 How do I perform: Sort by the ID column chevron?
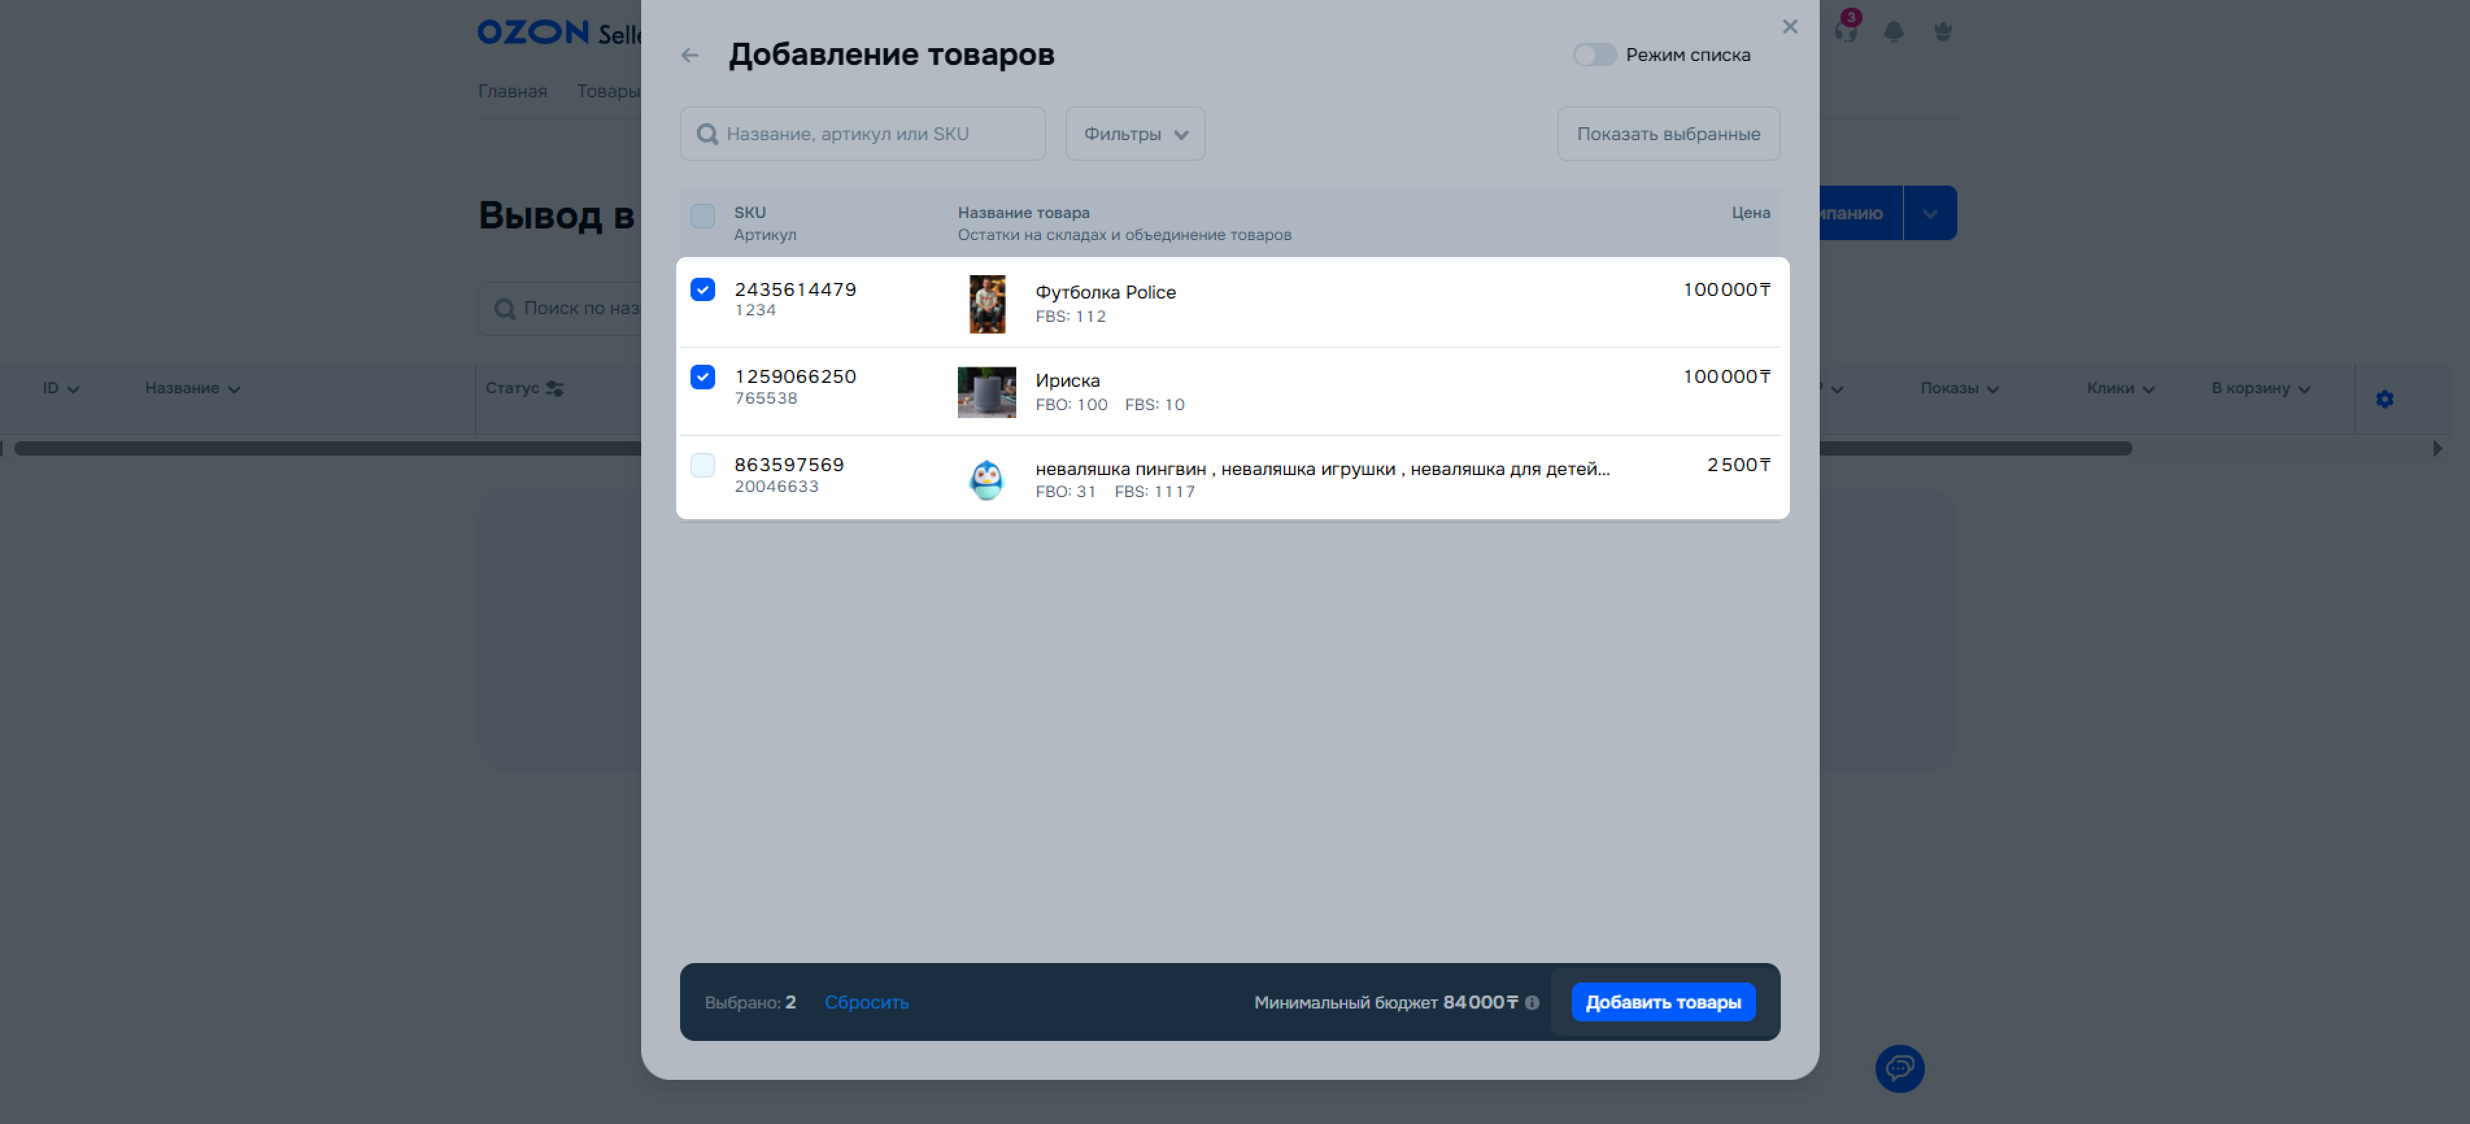pos(73,389)
